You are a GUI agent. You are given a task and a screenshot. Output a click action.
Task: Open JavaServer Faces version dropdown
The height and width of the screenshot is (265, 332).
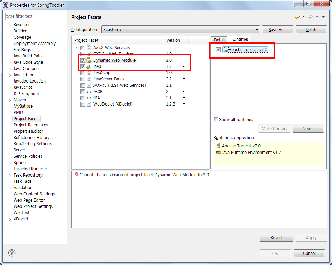click(184, 79)
